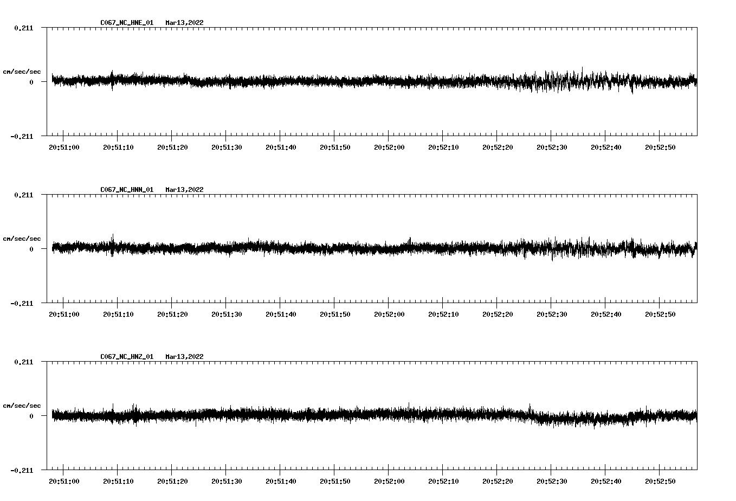The image size is (736, 501).
Task: Click the 20:52:30 time label under HNN plot
Action: [x=552, y=314]
